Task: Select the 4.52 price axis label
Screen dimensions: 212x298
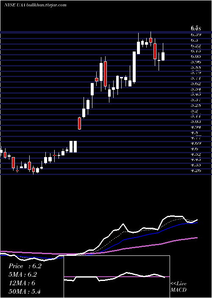Action: (196, 154)
